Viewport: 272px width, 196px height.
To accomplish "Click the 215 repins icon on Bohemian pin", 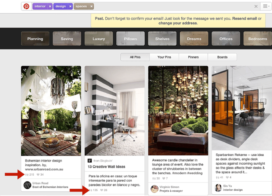I will pos(27,175).
